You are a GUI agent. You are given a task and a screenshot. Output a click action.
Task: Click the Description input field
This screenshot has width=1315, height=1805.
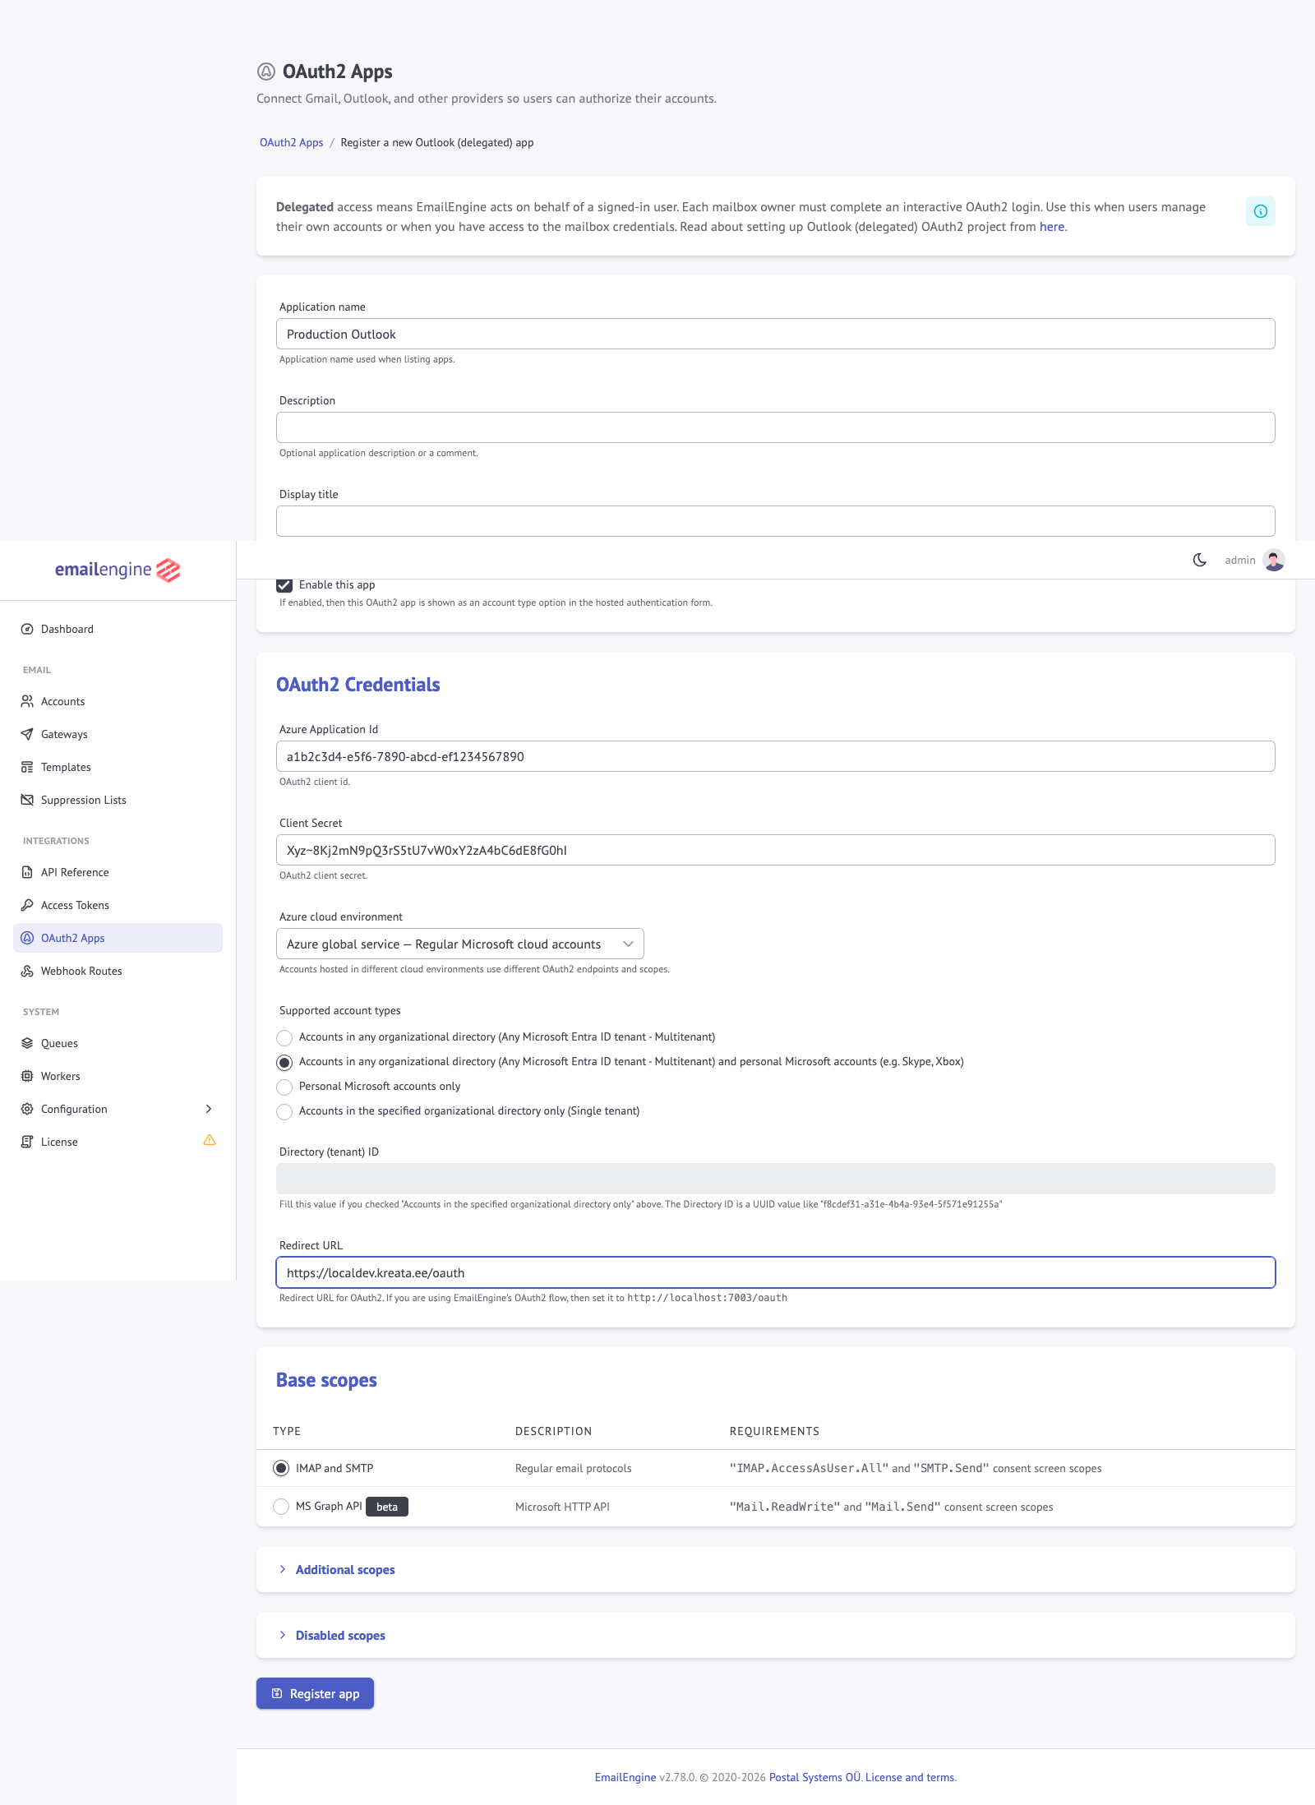pyautogui.click(x=775, y=427)
